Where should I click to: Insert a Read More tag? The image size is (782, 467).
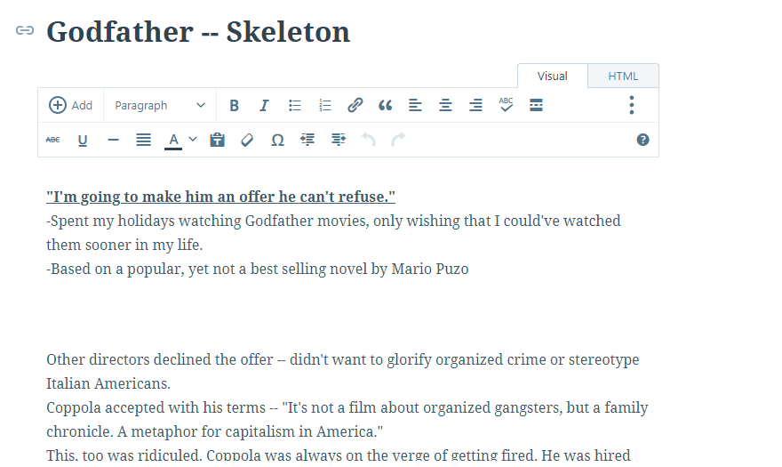(x=536, y=106)
